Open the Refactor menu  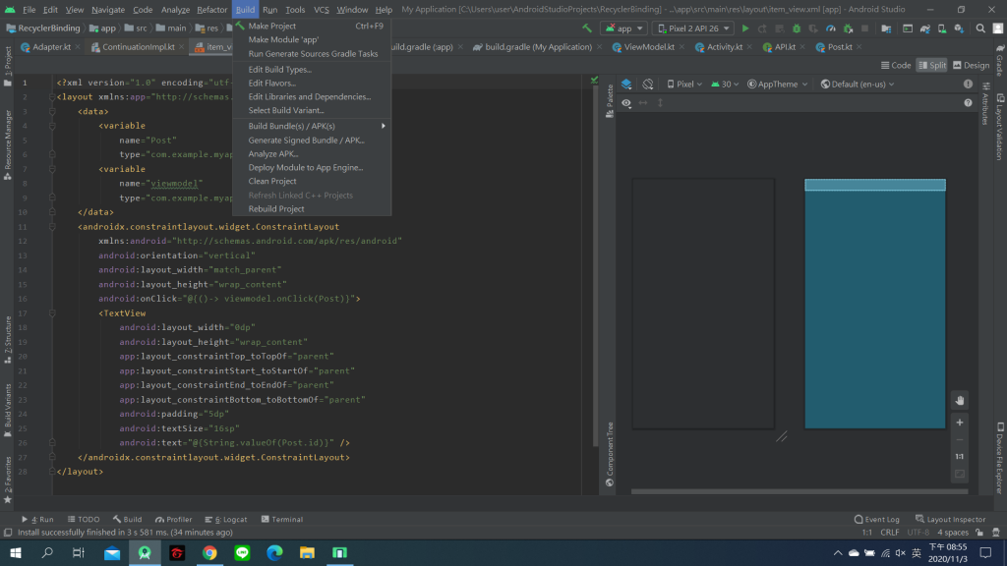pyautogui.click(x=212, y=10)
